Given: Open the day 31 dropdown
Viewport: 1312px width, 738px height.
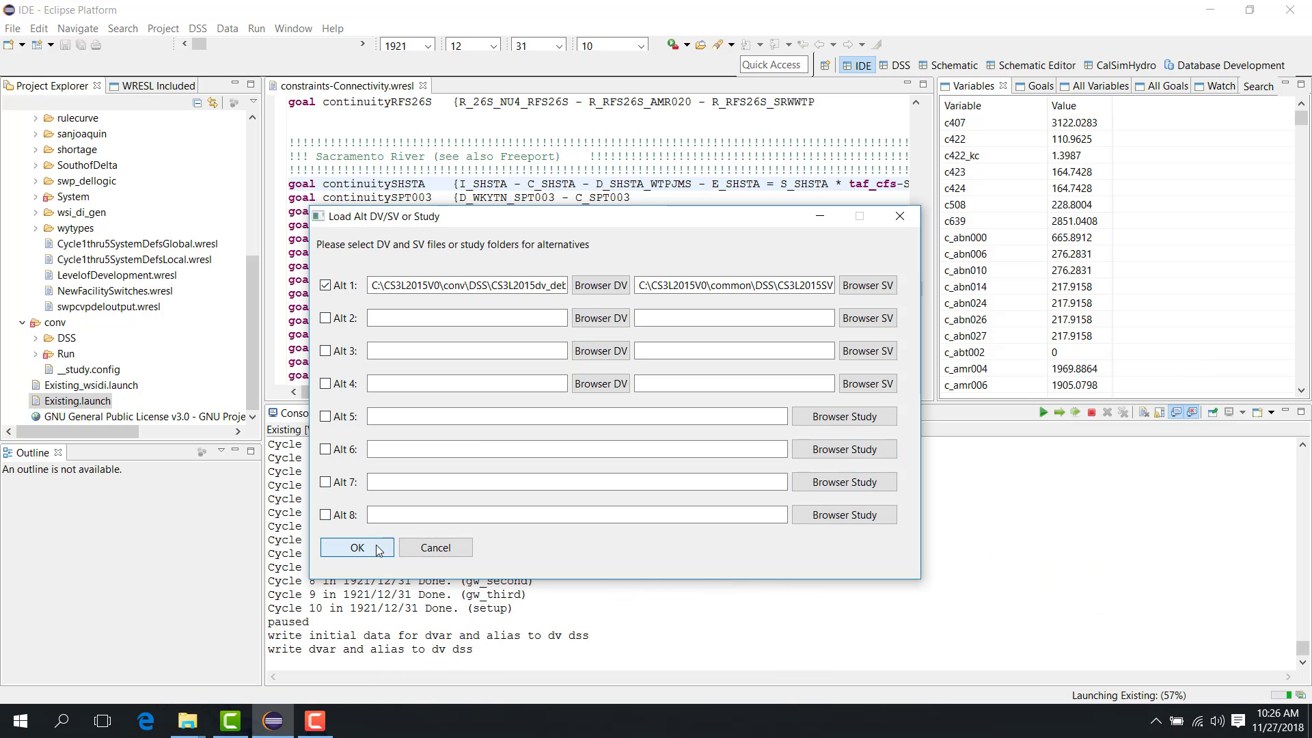Looking at the screenshot, I should point(558,46).
